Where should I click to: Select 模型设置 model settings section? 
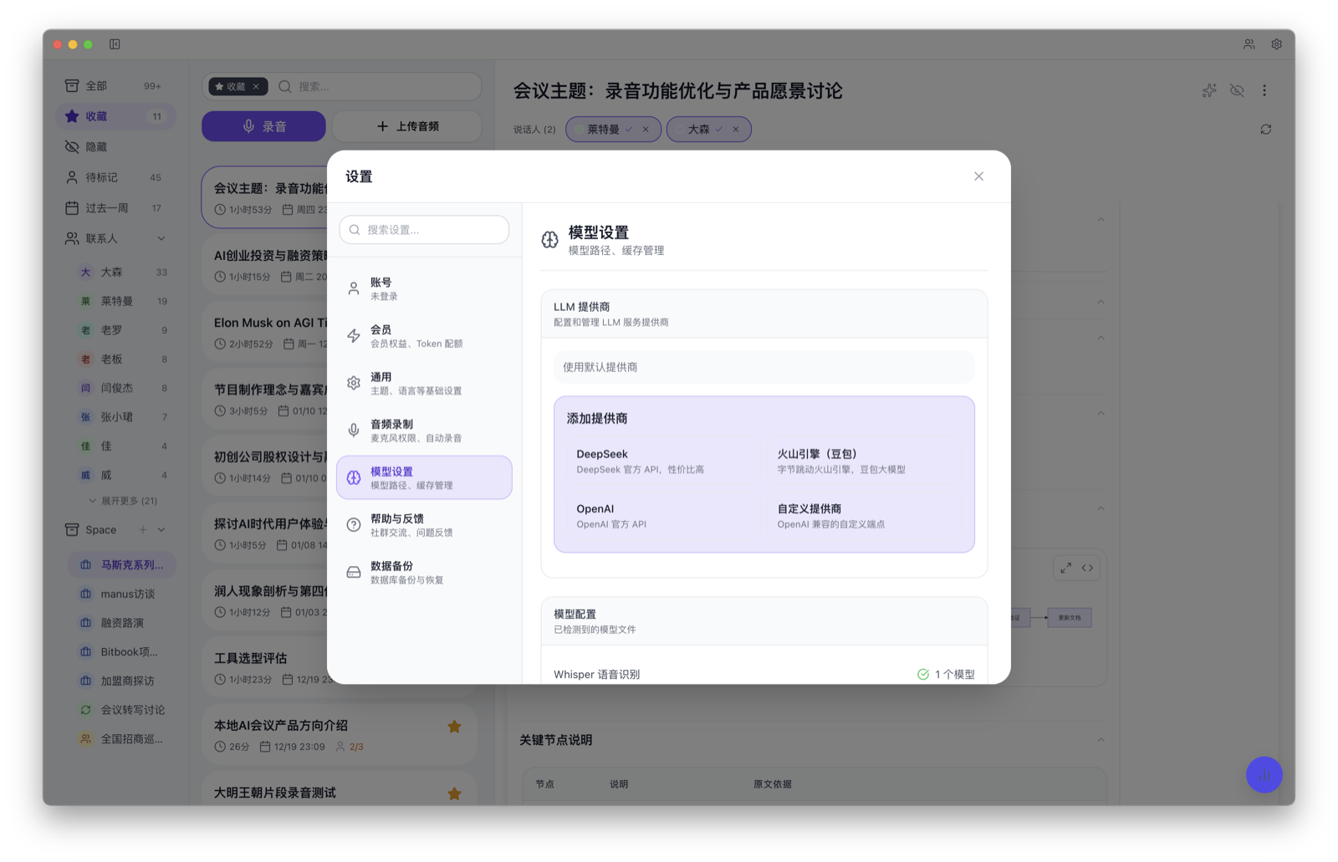[x=424, y=477]
